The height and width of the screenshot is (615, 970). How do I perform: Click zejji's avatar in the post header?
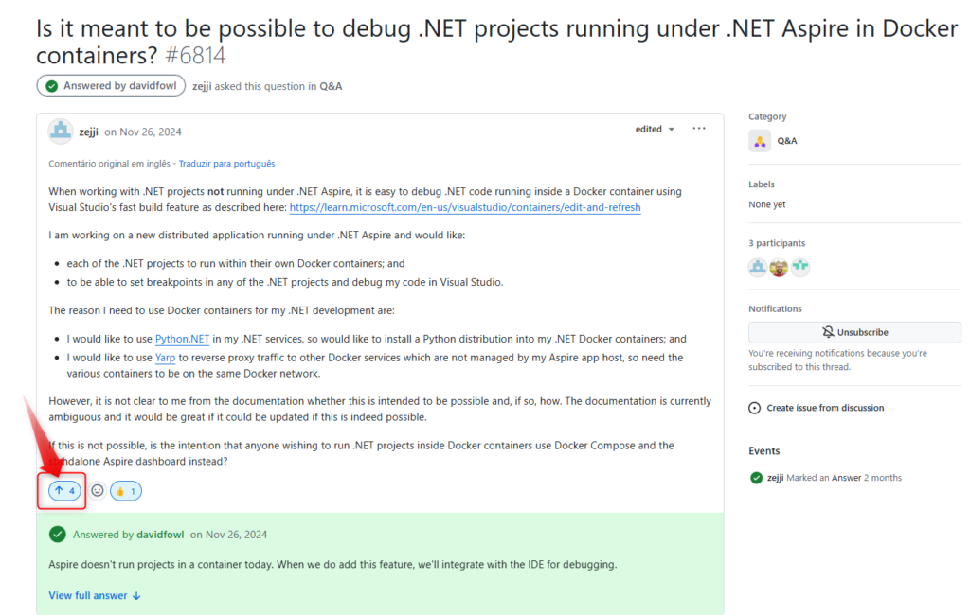tap(61, 132)
